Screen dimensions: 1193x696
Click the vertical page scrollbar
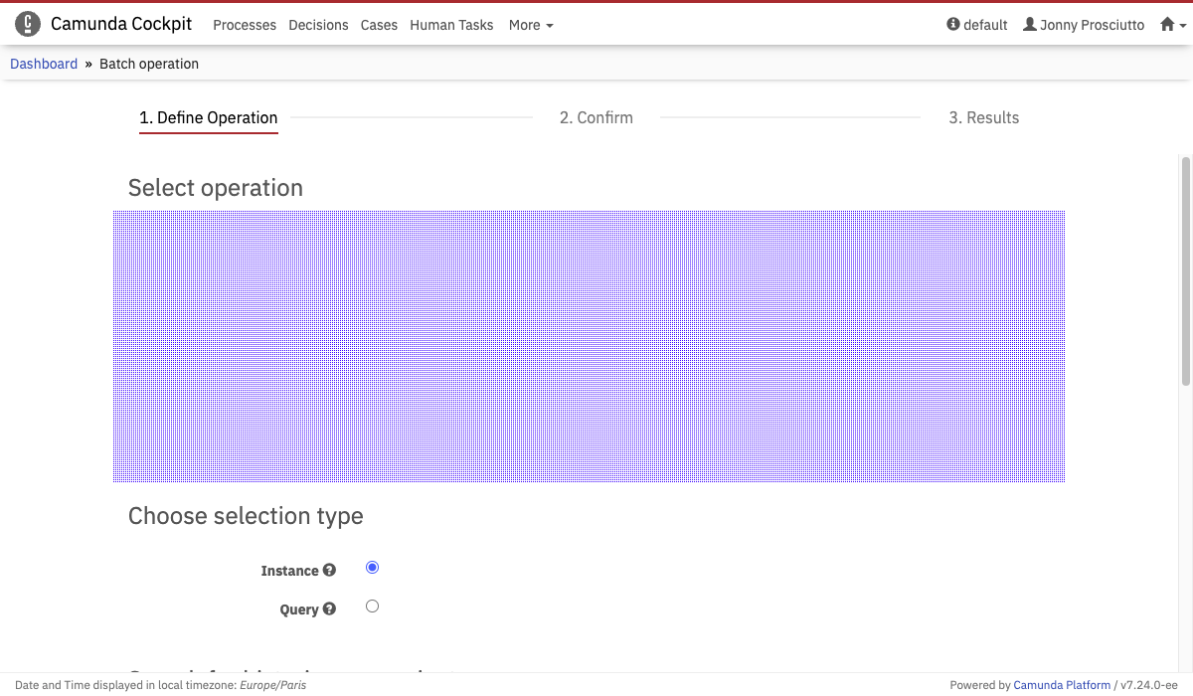coord(1185,268)
